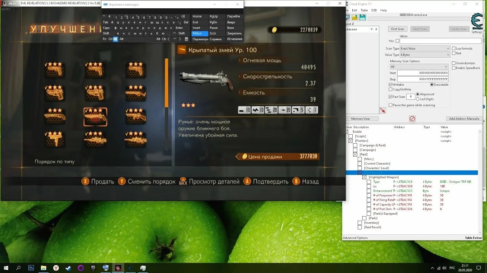Open the memory region All dropdown
Image resolution: width=487 pixels, height=273 pixels.
[419, 67]
